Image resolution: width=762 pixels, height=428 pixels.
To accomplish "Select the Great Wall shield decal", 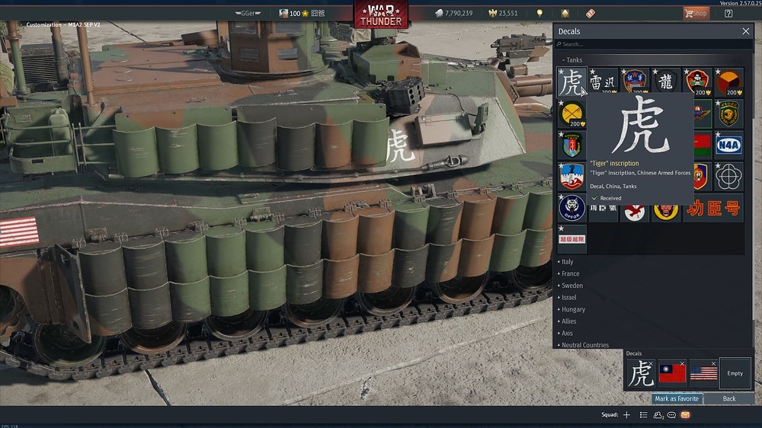I will (571, 177).
